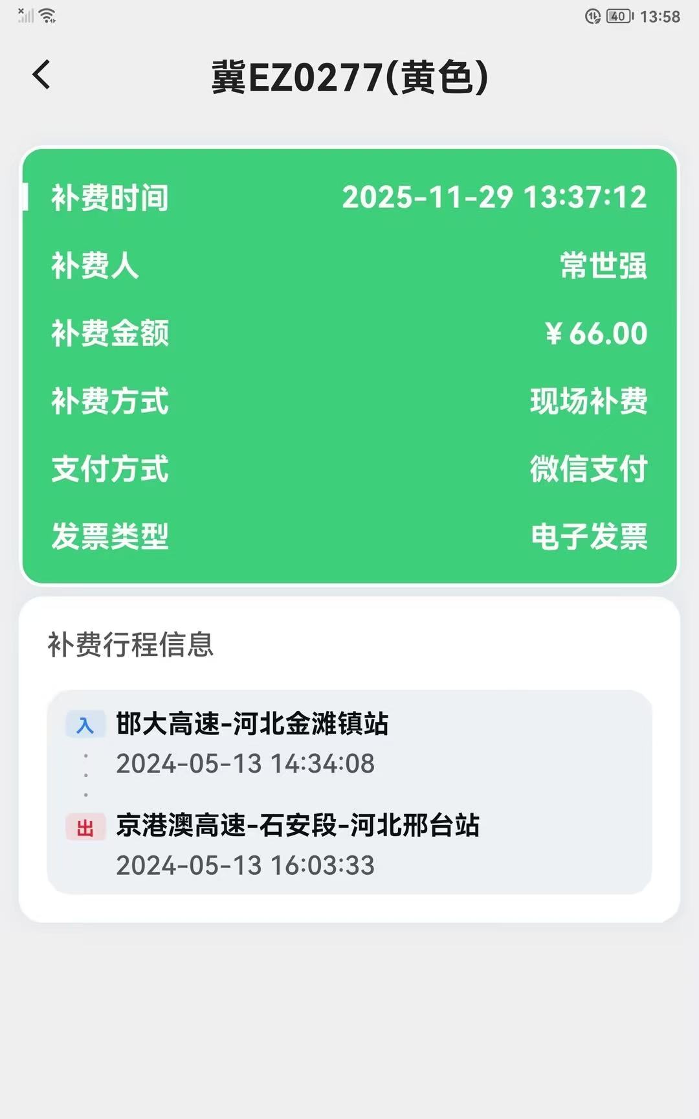The height and width of the screenshot is (1119, 699).
Task: Select exit station 京港澳高速-石安段-河北邢台站
Action: click(x=298, y=825)
